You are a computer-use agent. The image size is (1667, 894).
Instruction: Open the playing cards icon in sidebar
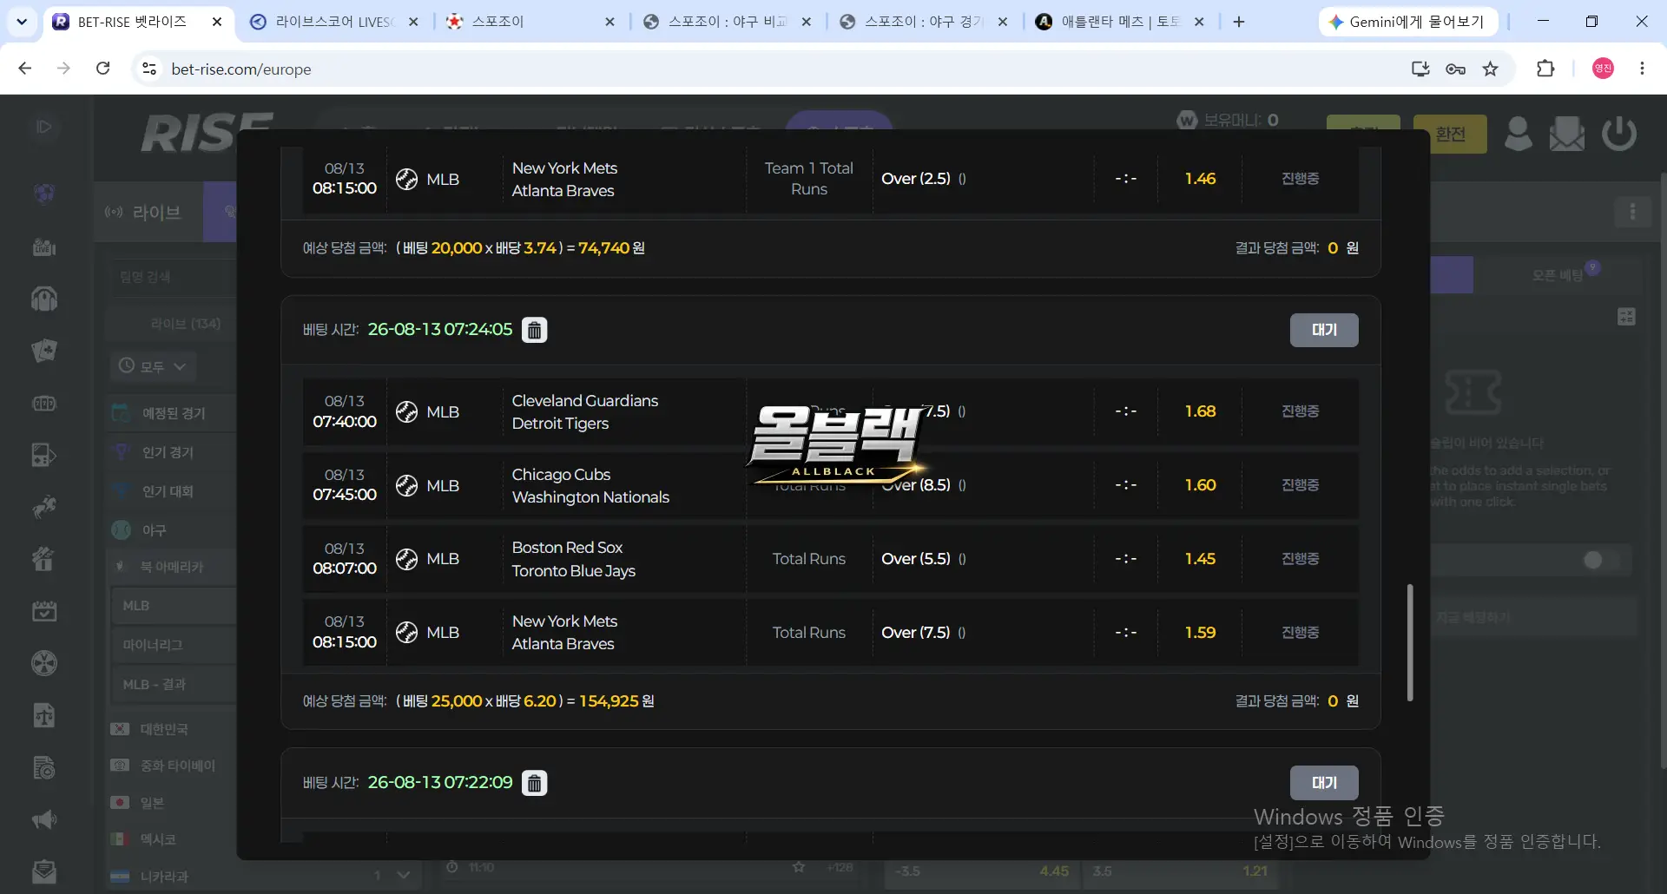pyautogui.click(x=44, y=351)
